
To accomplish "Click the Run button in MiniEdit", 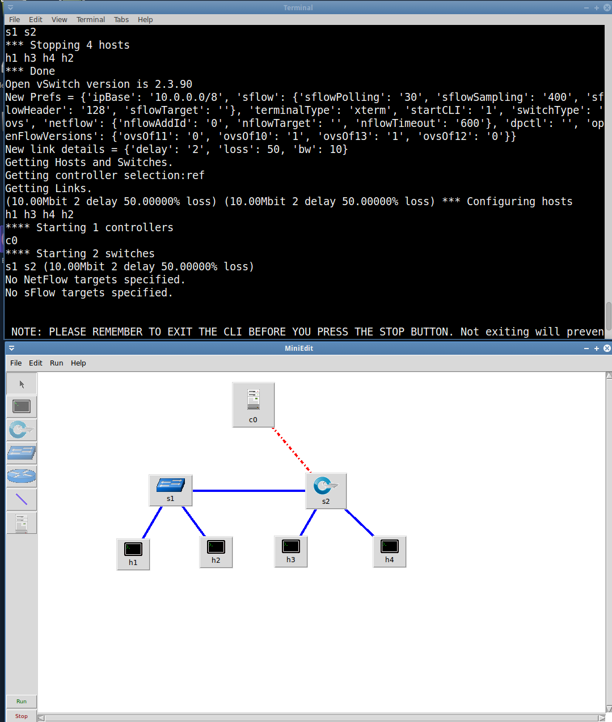I will click(x=22, y=701).
